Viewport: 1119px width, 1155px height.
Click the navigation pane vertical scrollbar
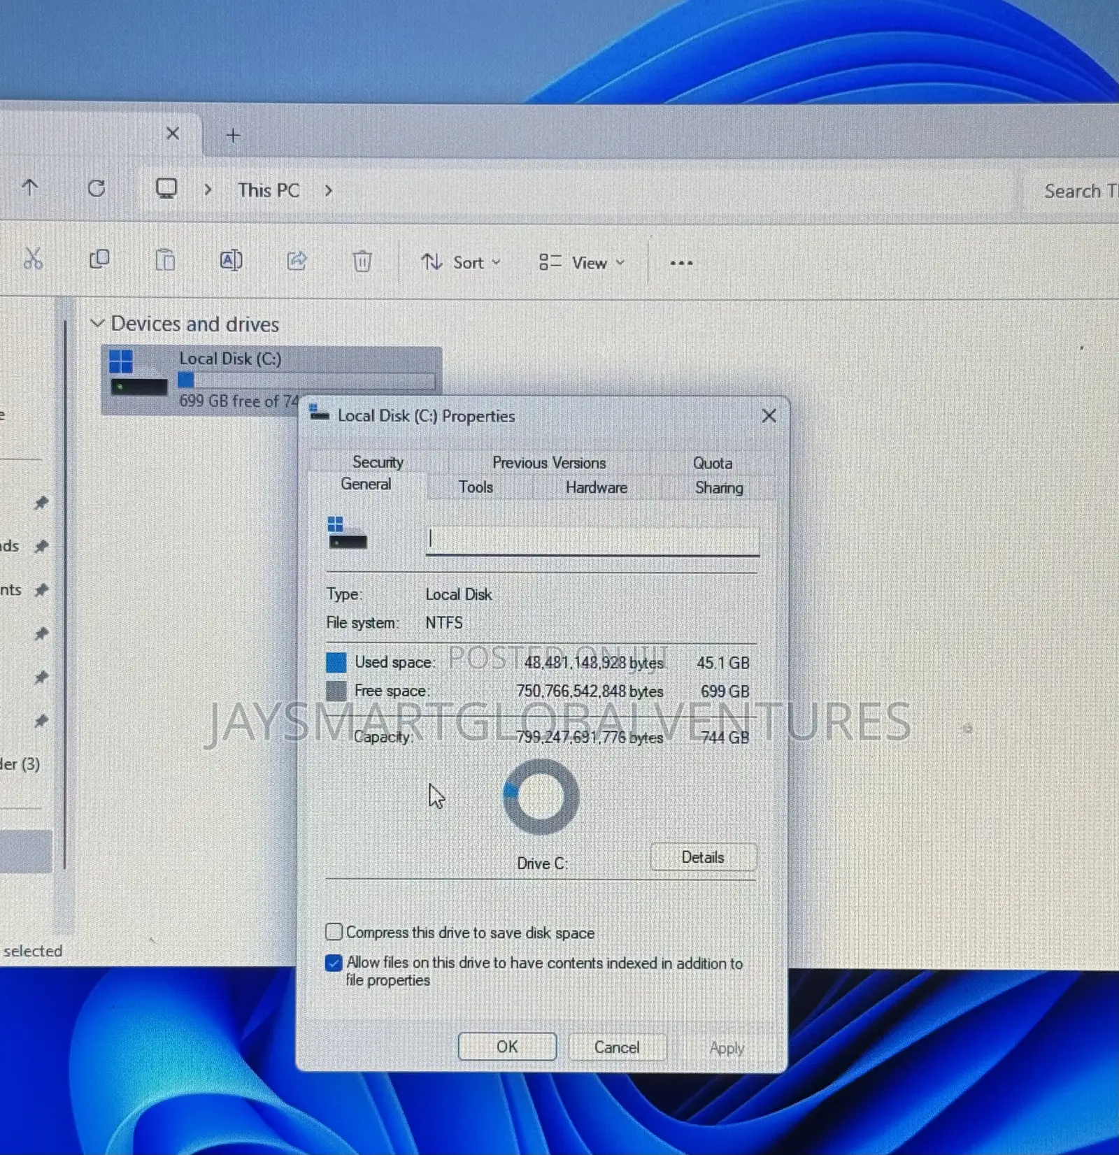pyautogui.click(x=64, y=594)
